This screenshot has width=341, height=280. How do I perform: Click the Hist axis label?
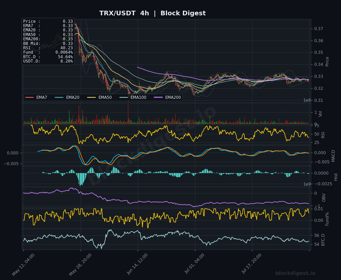point(336,177)
